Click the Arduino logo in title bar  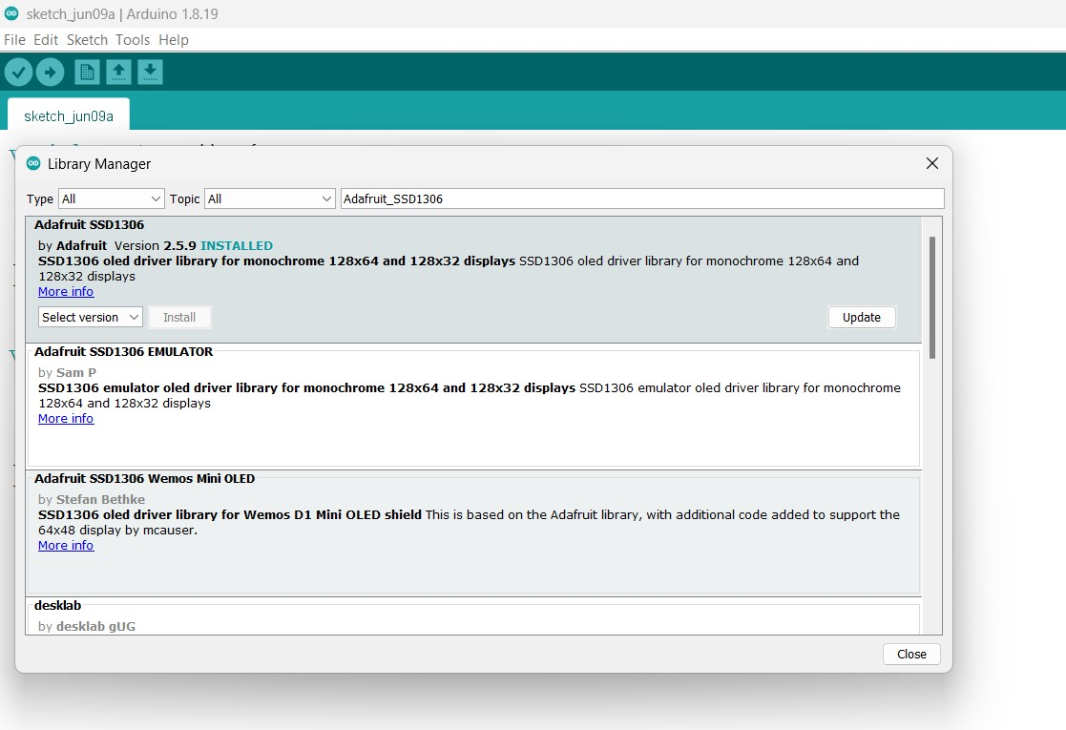(x=11, y=12)
